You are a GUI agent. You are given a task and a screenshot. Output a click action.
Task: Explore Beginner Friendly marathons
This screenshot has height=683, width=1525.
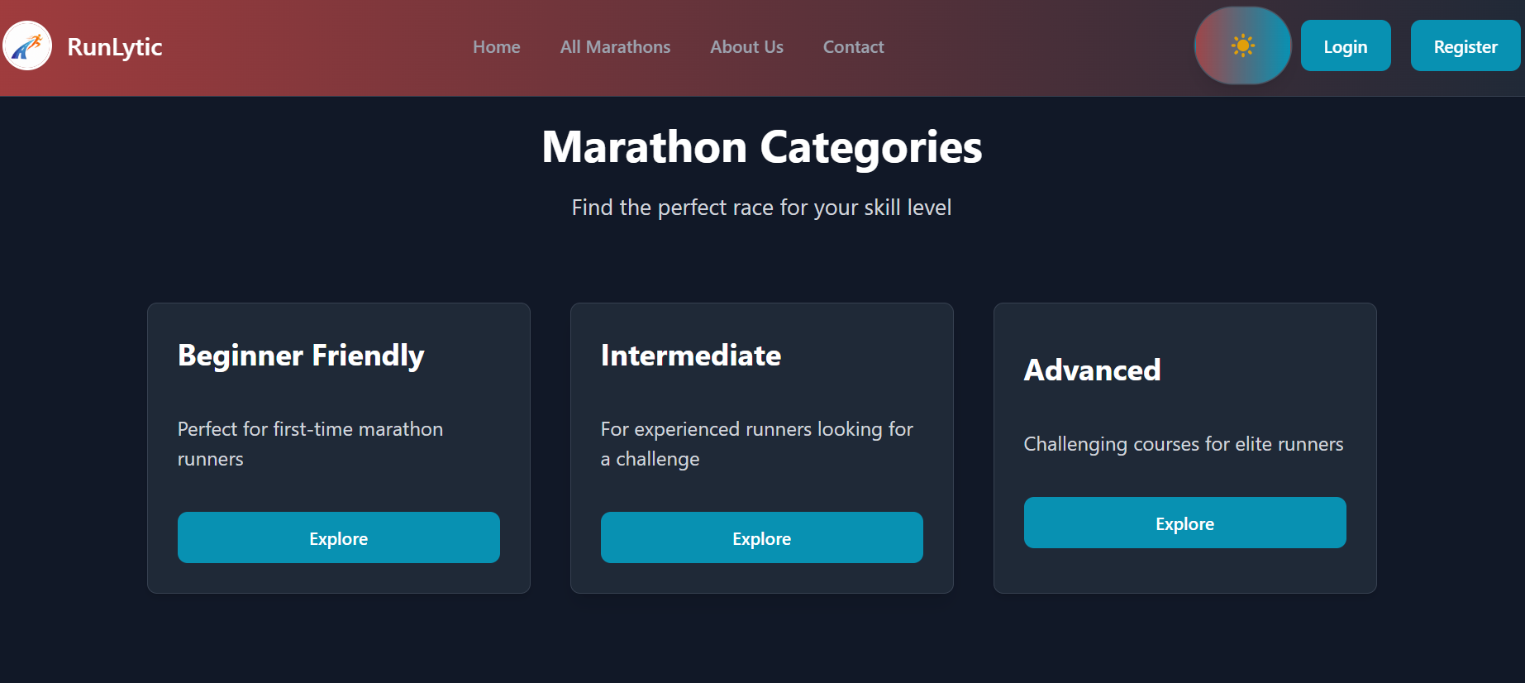(x=339, y=537)
